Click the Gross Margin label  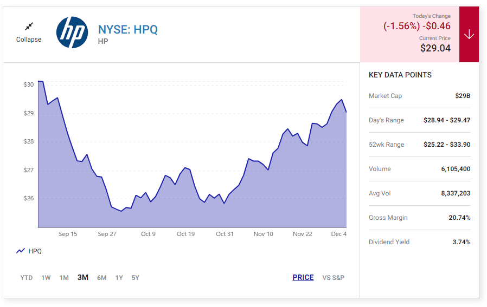pos(388,218)
